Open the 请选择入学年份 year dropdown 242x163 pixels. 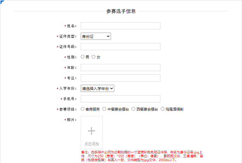click(x=98, y=88)
